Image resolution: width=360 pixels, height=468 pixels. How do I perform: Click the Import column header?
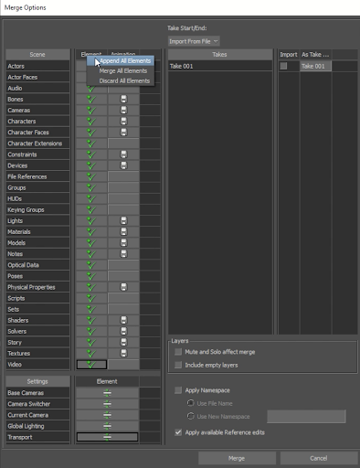click(x=289, y=55)
